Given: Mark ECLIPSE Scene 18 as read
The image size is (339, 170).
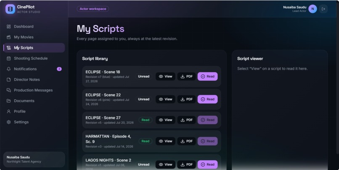Looking at the screenshot, I should point(207,76).
